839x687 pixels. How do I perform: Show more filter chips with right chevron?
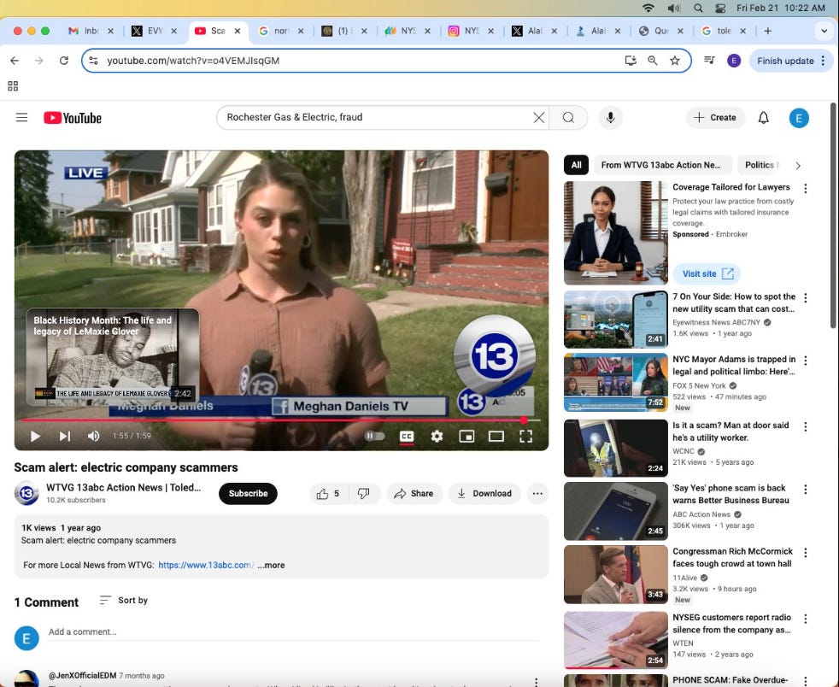[x=798, y=165]
